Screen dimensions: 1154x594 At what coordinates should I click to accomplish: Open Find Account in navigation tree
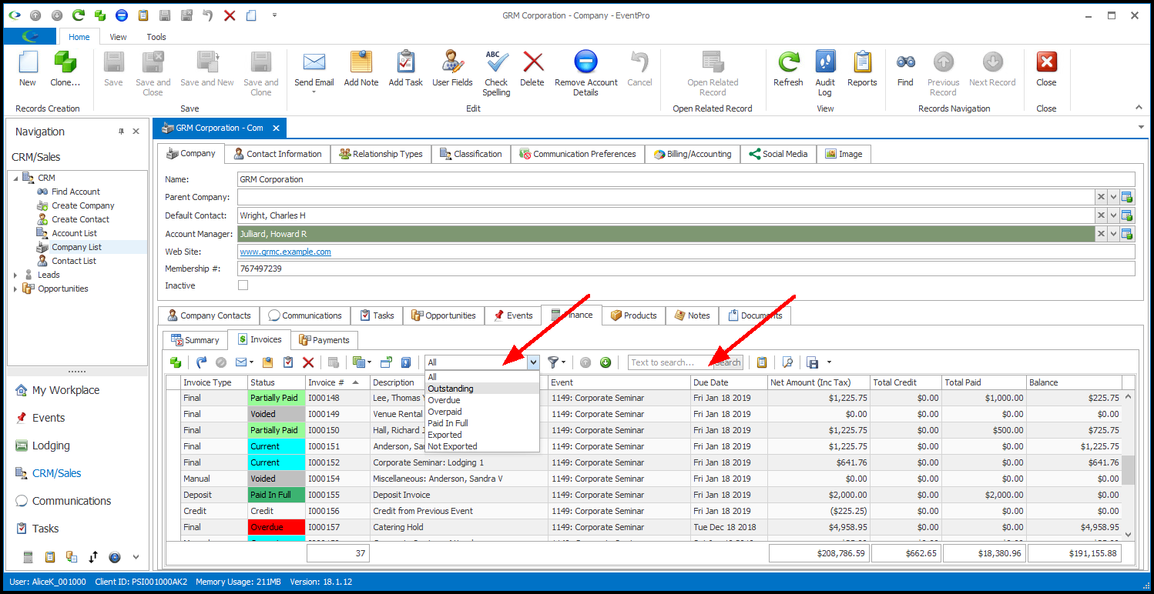point(75,192)
